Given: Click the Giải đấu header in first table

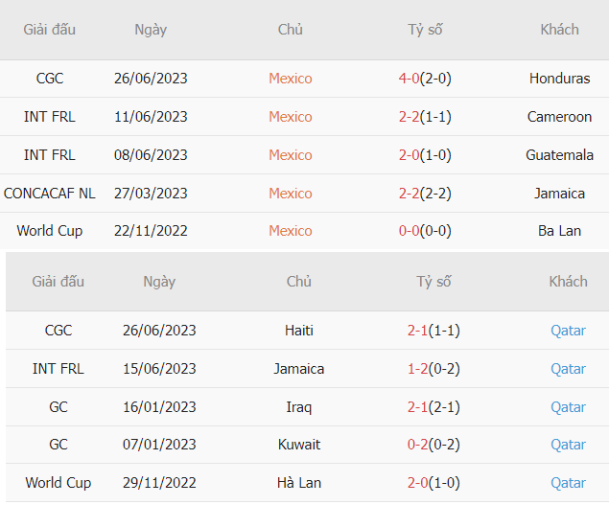Looking at the screenshot, I should pos(49,30).
